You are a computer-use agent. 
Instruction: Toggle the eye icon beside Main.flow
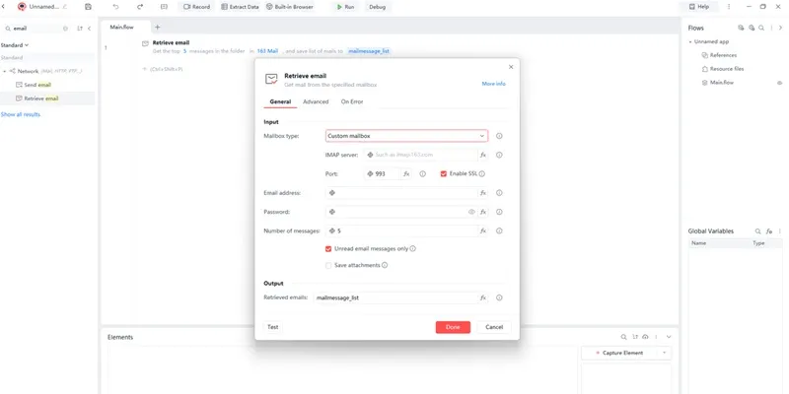pyautogui.click(x=780, y=83)
